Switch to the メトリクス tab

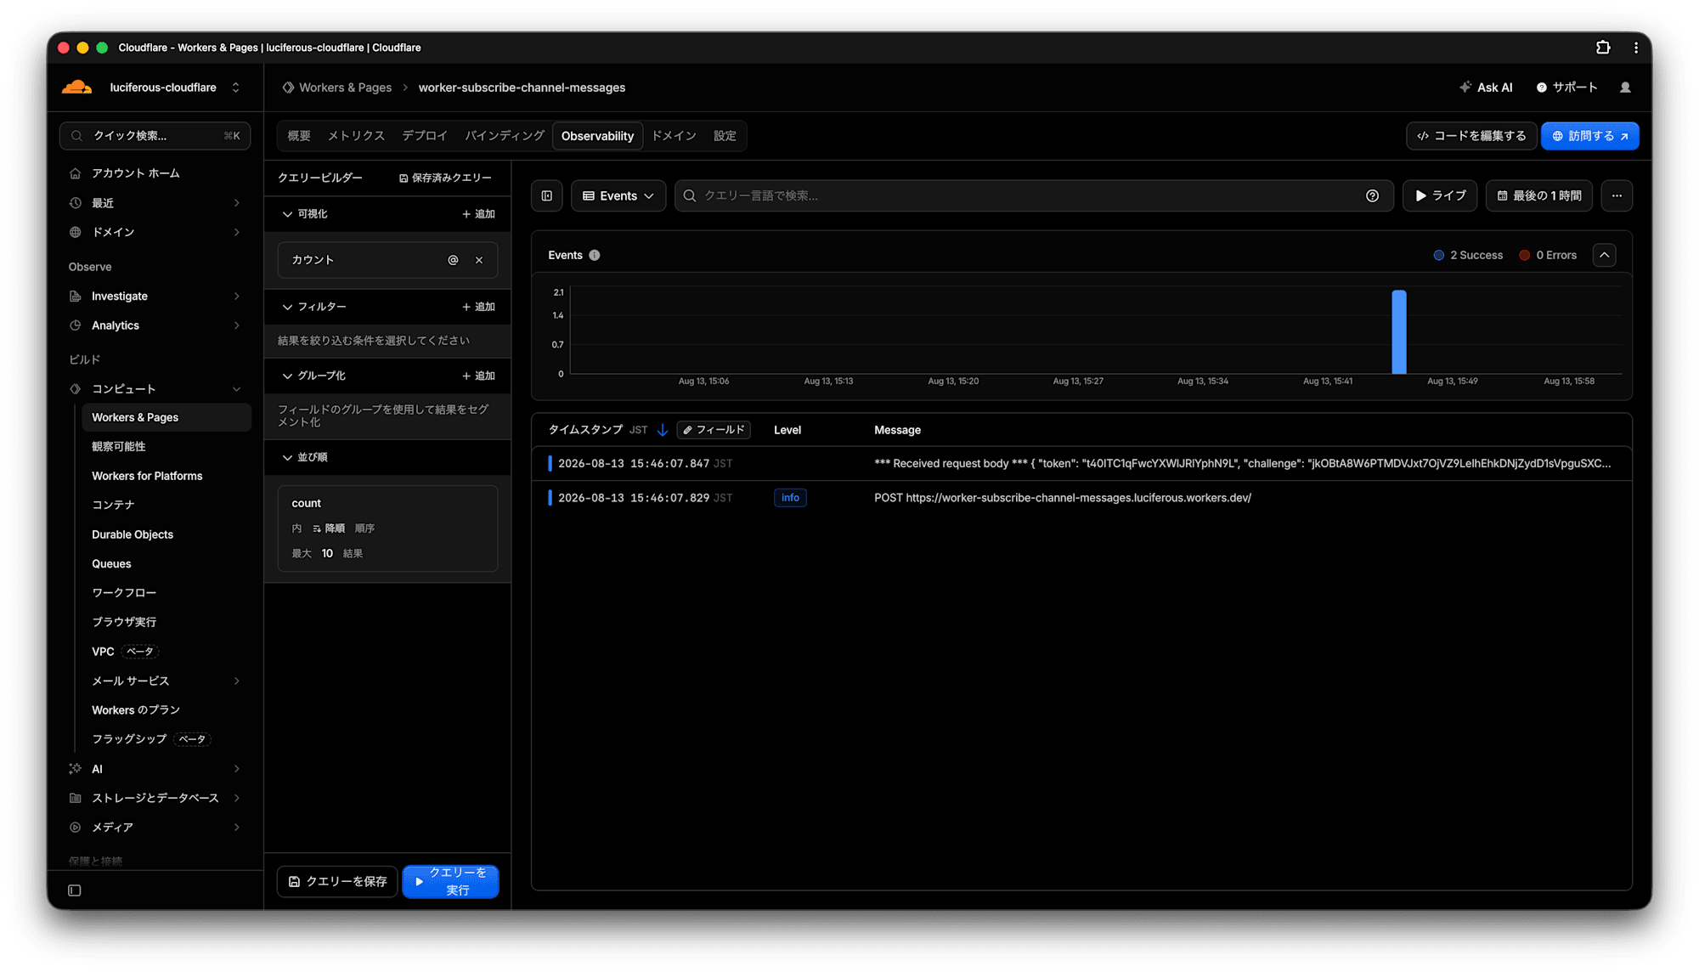[356, 136]
